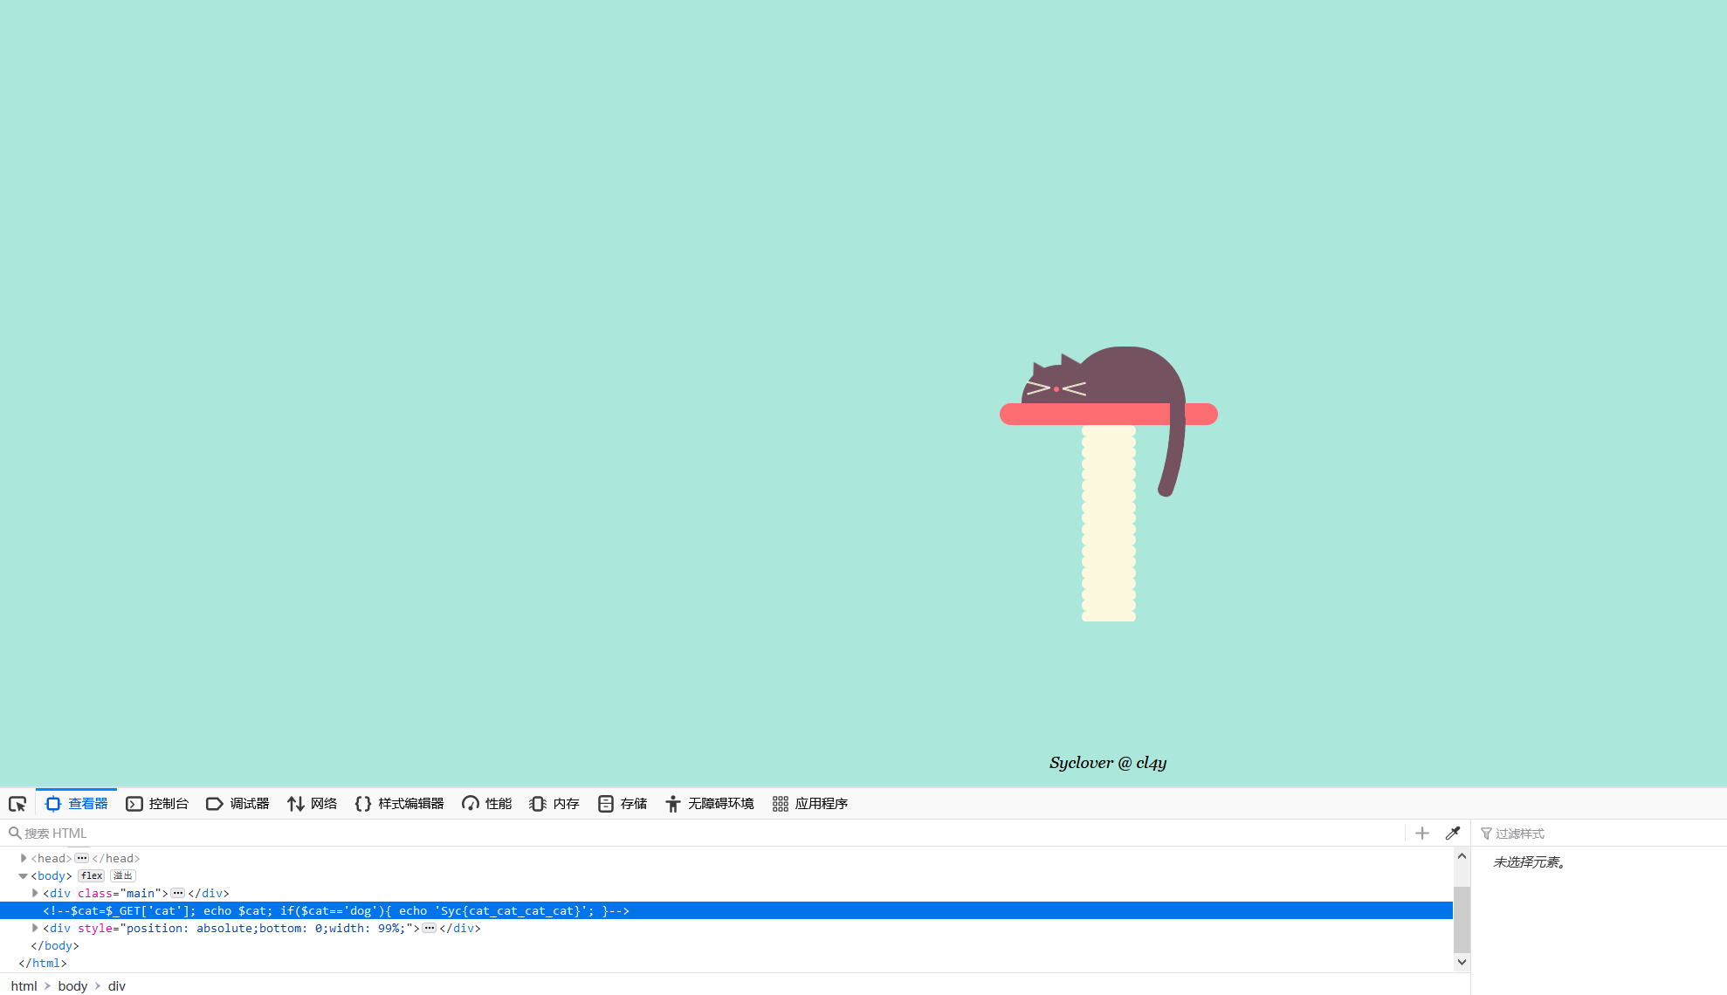Click body in the breadcrumb path
The height and width of the screenshot is (995, 1727).
[x=72, y=986]
